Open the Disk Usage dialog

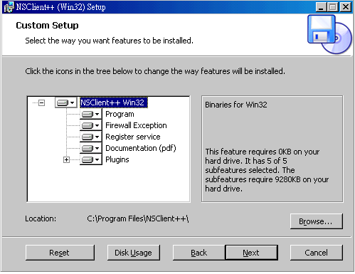[x=134, y=253]
